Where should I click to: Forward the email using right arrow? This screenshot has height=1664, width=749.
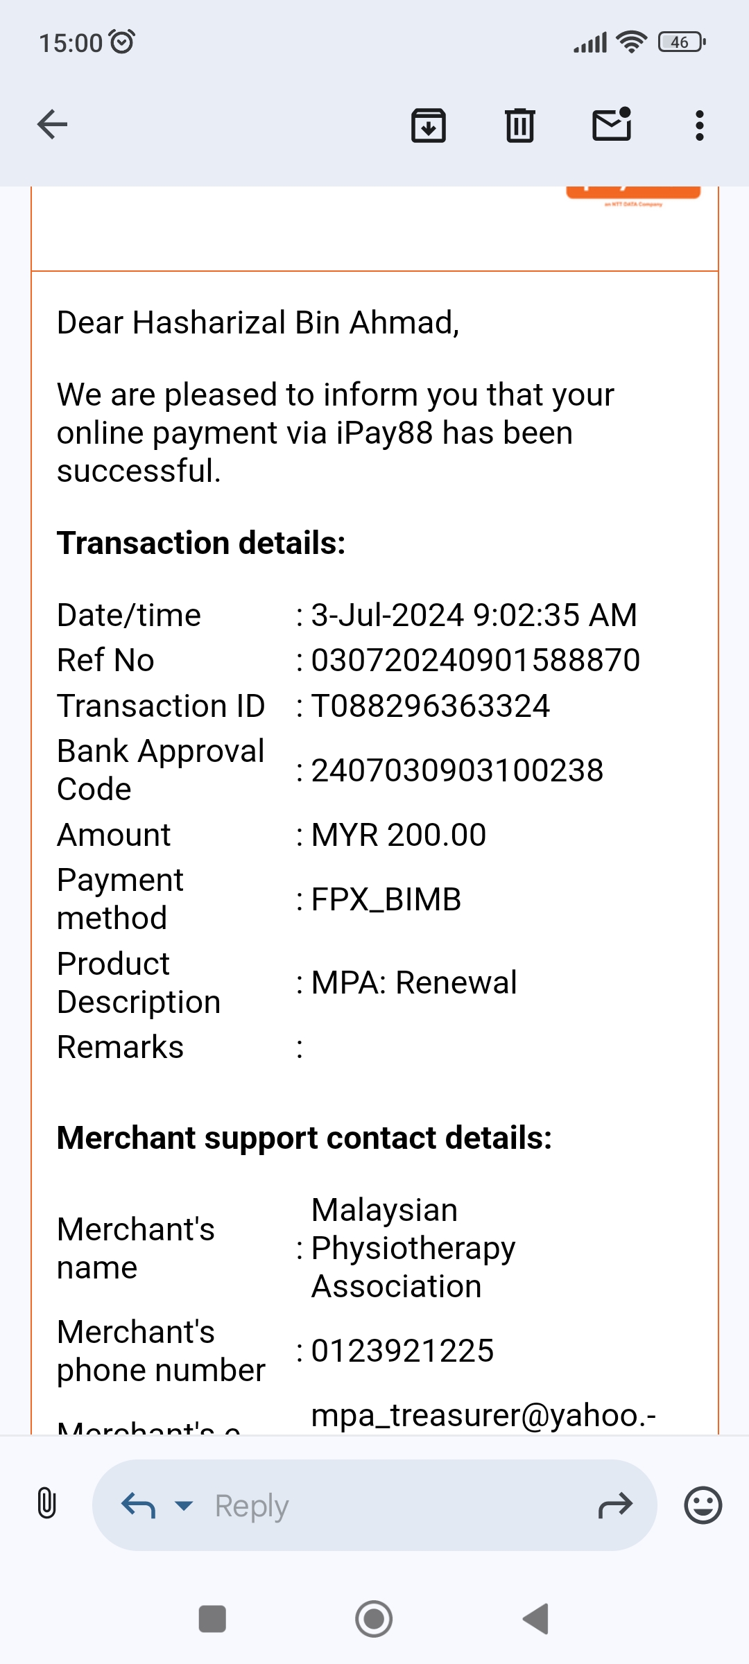pyautogui.click(x=615, y=1505)
